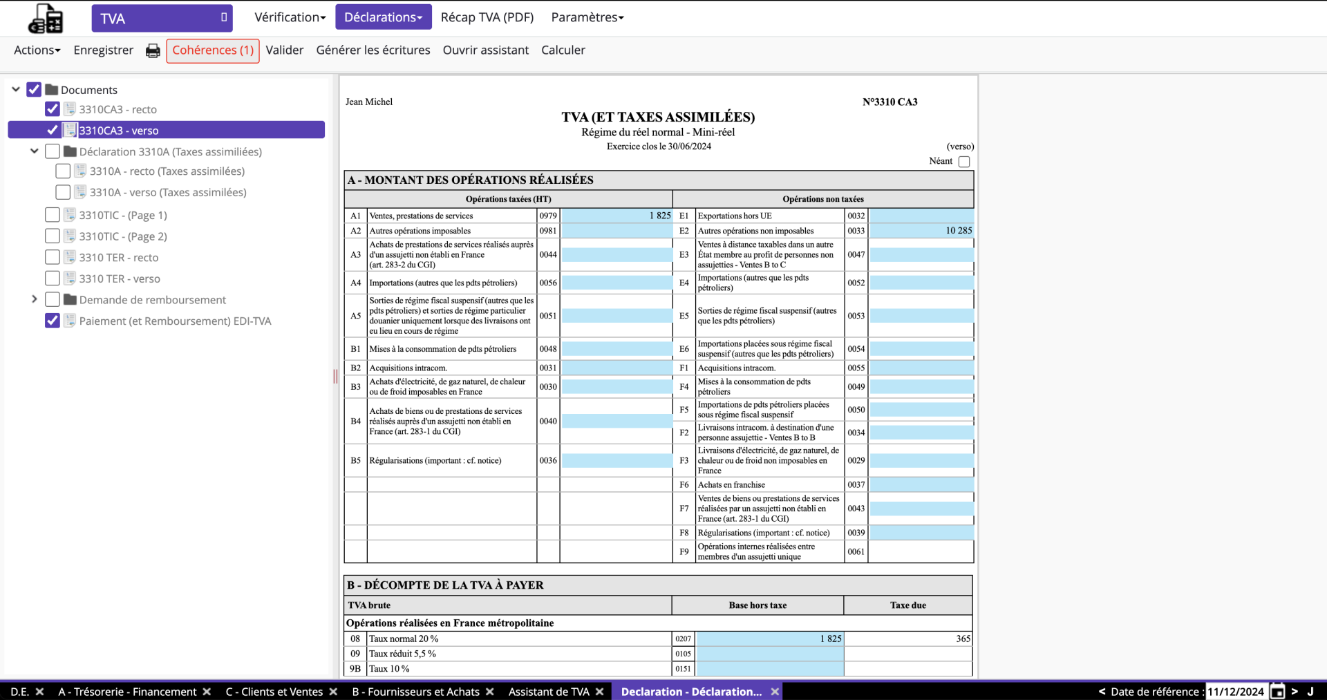Close the Assistant de TVA tab
Viewport: 1327px width, 700px height.
tap(599, 692)
